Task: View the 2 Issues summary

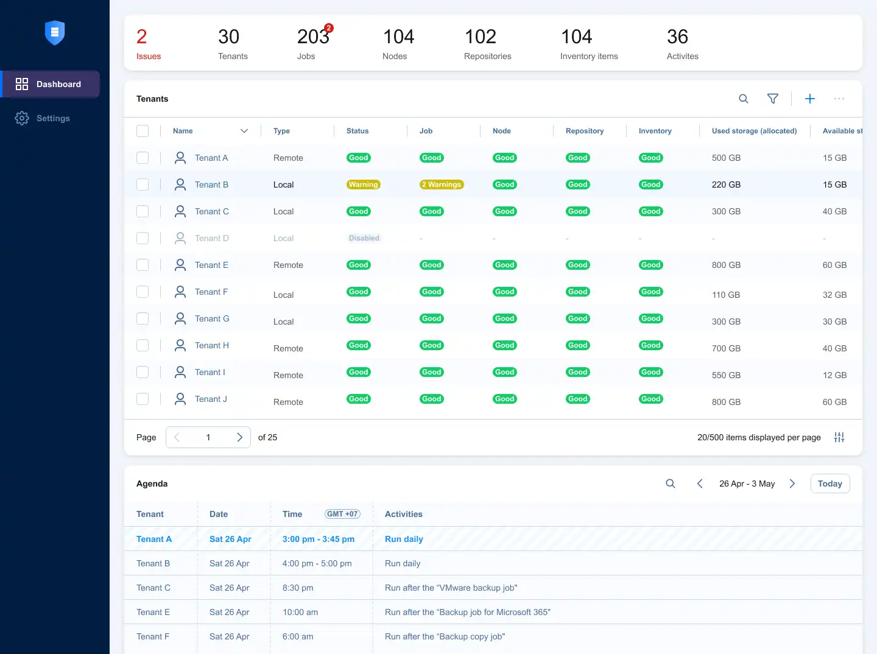Action: pyautogui.click(x=149, y=44)
